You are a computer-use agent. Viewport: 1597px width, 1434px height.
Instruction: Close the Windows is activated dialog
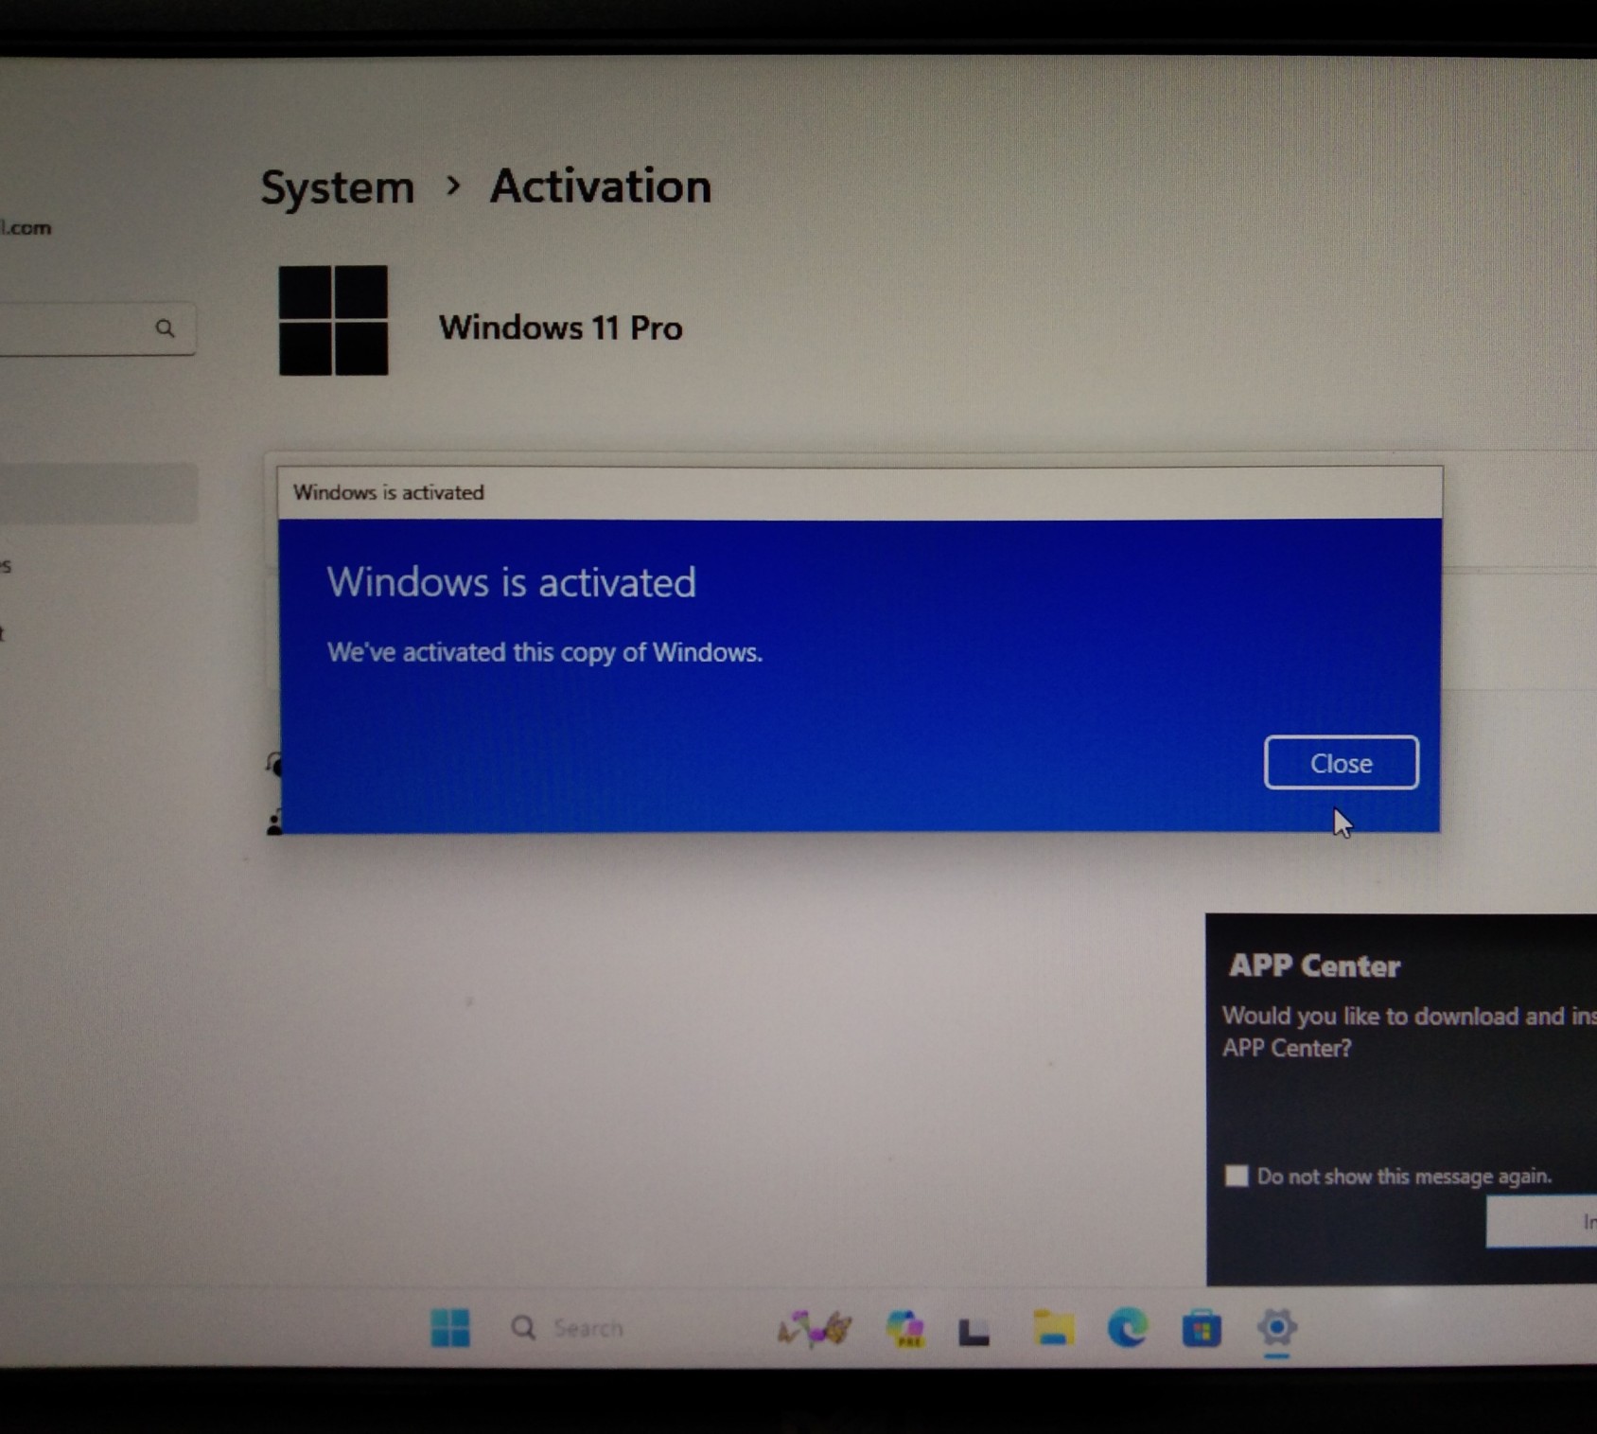tap(1341, 763)
